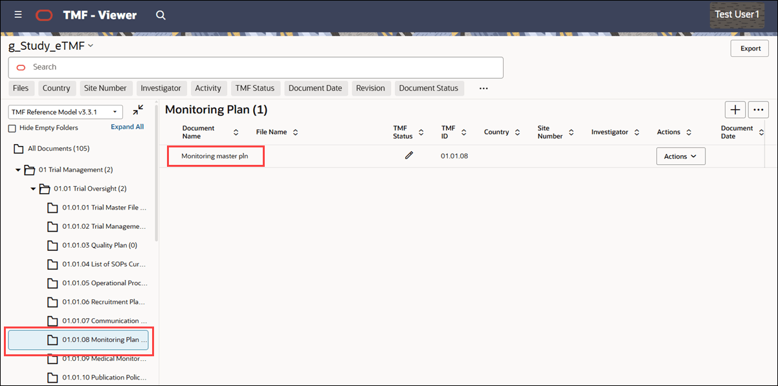Screen dimensions: 778x386
Task: Open the g_Study_eTMF study selector dropdown
Action: click(x=90, y=45)
